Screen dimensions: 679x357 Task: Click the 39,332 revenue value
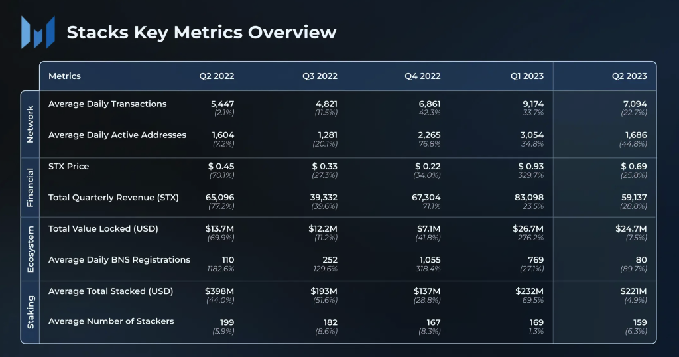pyautogui.click(x=324, y=198)
